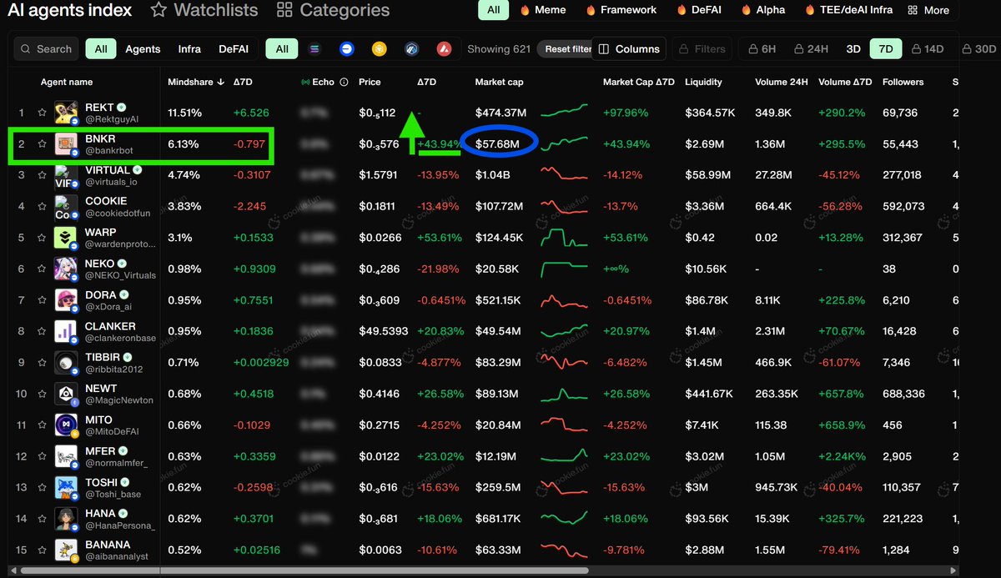
Task: Open the More categories menu
Action: coord(928,10)
